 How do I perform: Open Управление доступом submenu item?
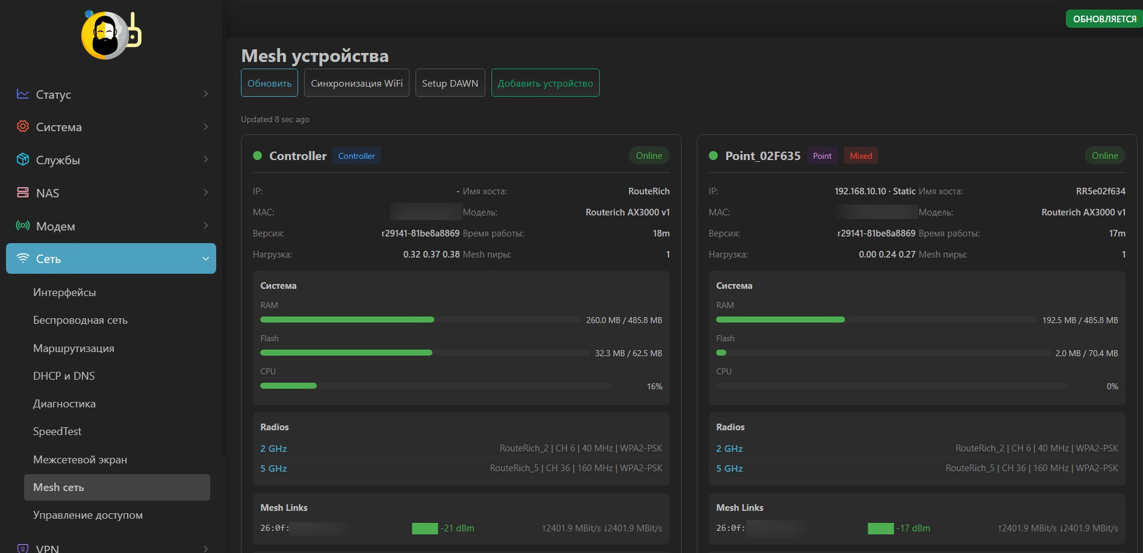[x=88, y=515]
